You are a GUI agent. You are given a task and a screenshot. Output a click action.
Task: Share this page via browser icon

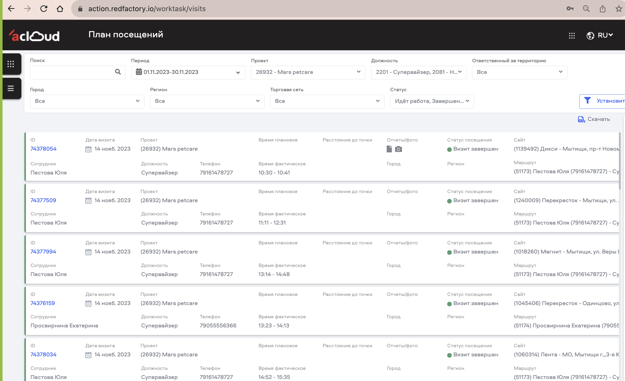point(603,9)
